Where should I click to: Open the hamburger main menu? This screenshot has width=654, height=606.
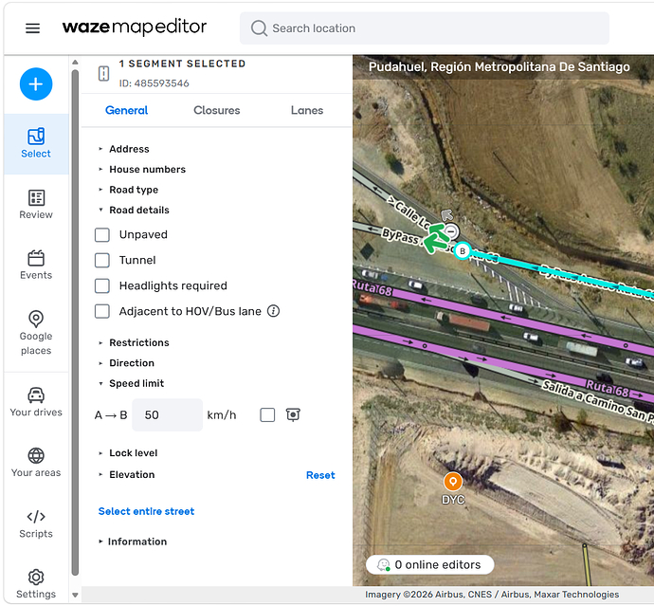(x=32, y=28)
